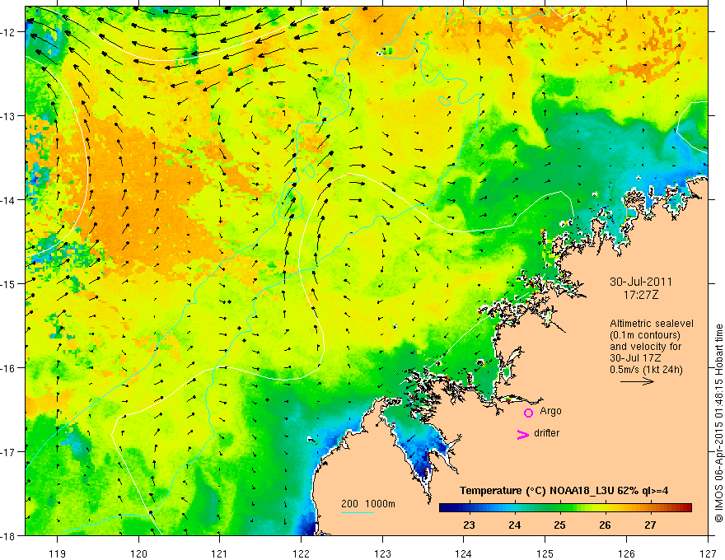
Task: Click the 'Argo' legend label
Action: point(550,411)
